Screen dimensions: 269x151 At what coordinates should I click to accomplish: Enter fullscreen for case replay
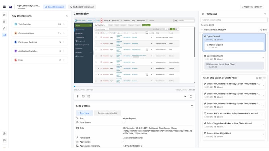(x=191, y=96)
